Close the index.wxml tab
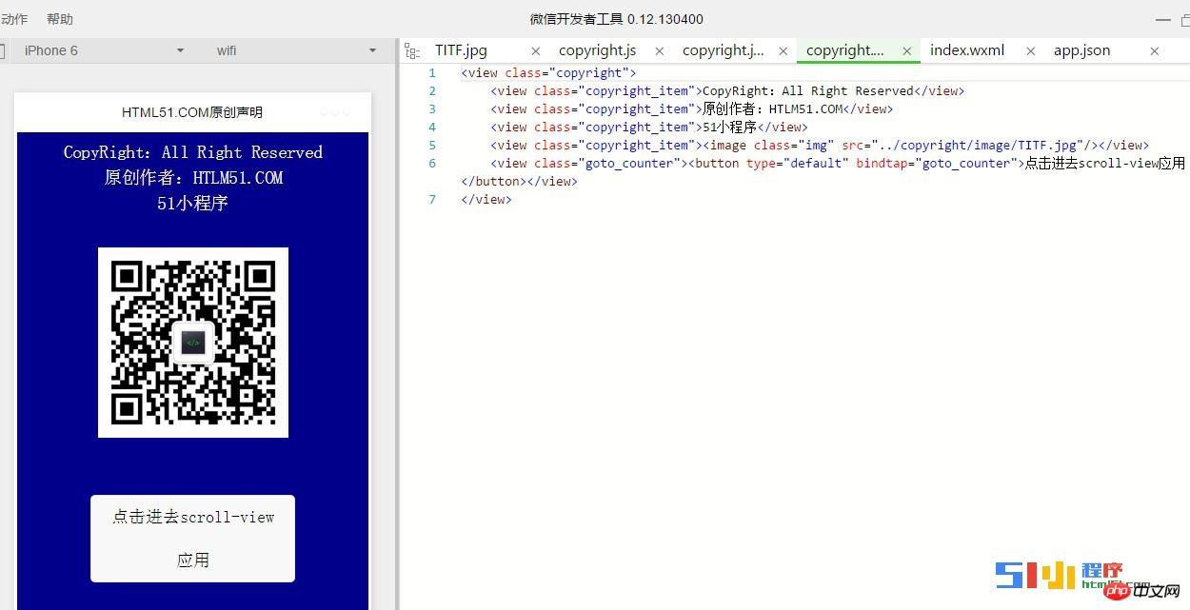The width and height of the screenshot is (1190, 610). click(x=1030, y=50)
